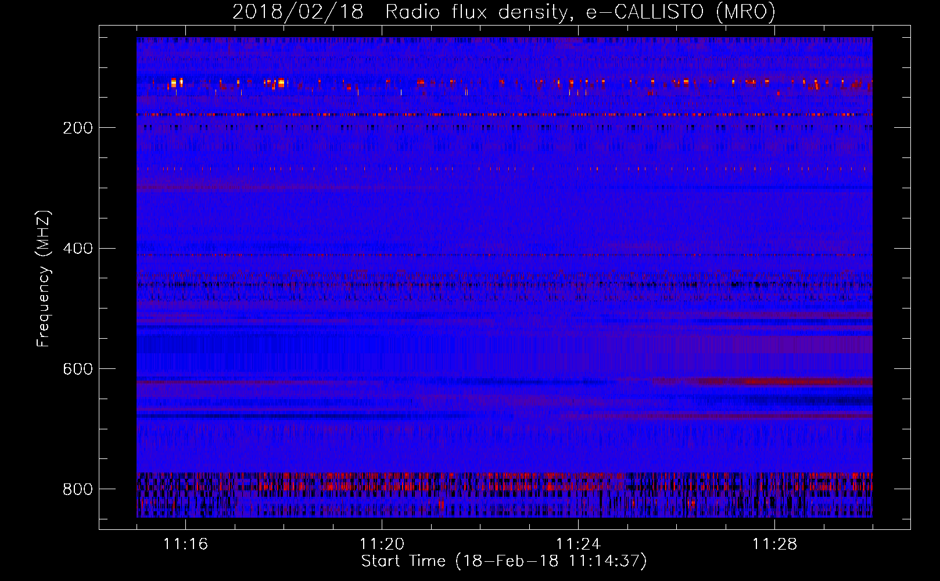Click the 'Frequency (MHZ)' axis label
Screen dimensions: 940x581
(44, 278)
